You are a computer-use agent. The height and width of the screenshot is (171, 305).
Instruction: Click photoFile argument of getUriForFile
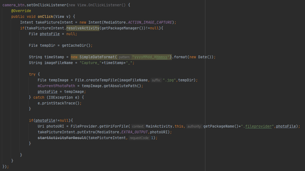click(286, 126)
